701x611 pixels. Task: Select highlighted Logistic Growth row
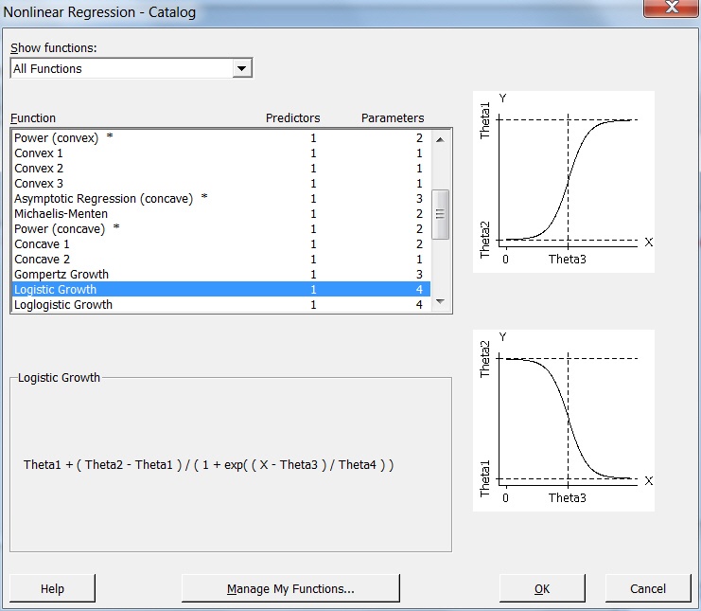(x=55, y=290)
